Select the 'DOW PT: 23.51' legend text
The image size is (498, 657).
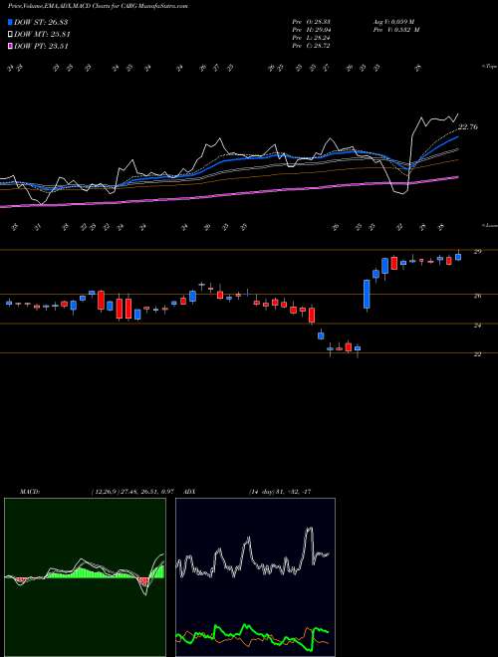click(41, 46)
